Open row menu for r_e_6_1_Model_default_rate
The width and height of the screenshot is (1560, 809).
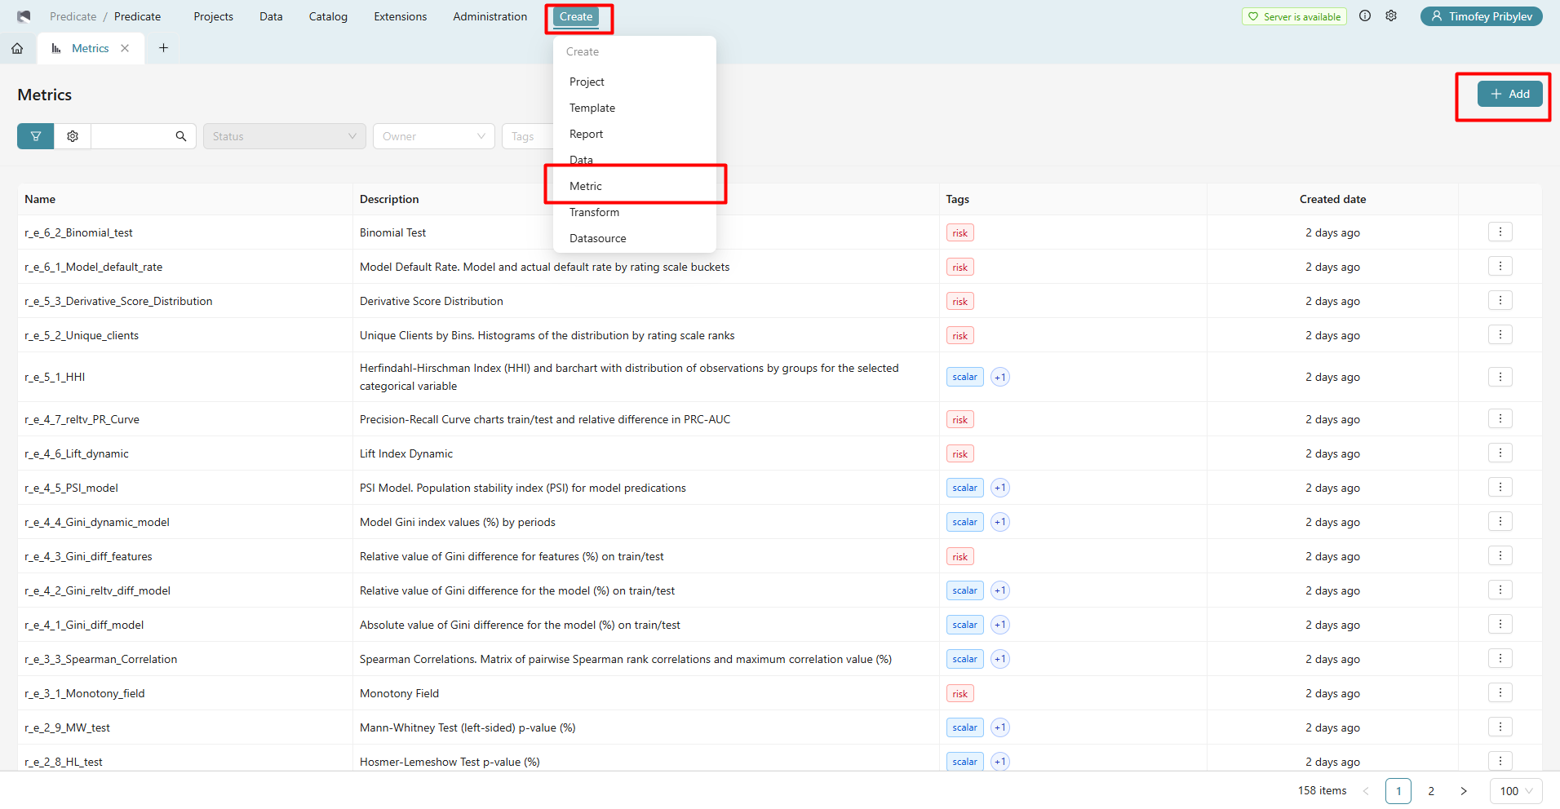click(x=1500, y=267)
